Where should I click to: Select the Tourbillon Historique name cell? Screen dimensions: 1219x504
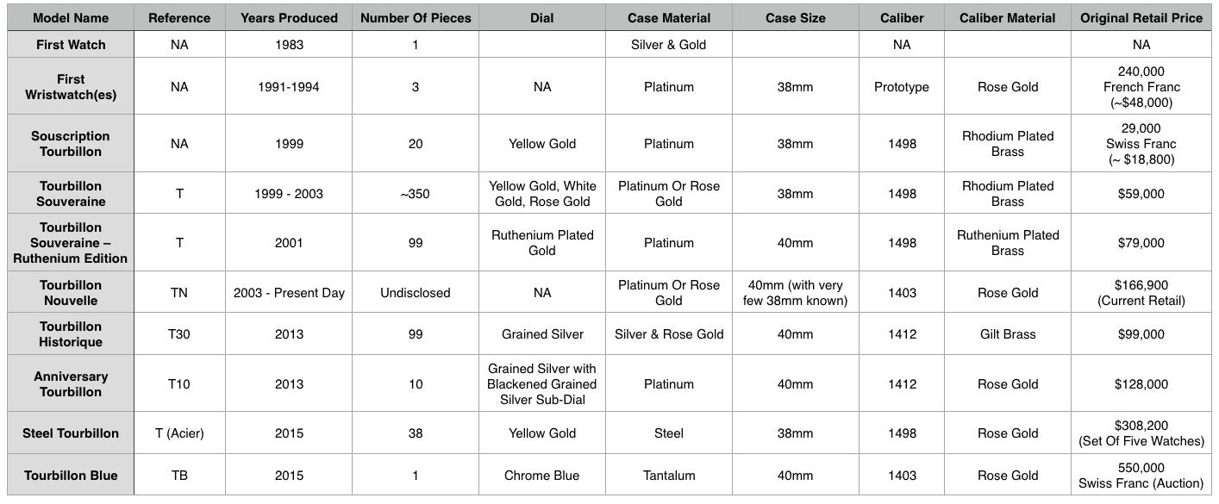(71, 334)
